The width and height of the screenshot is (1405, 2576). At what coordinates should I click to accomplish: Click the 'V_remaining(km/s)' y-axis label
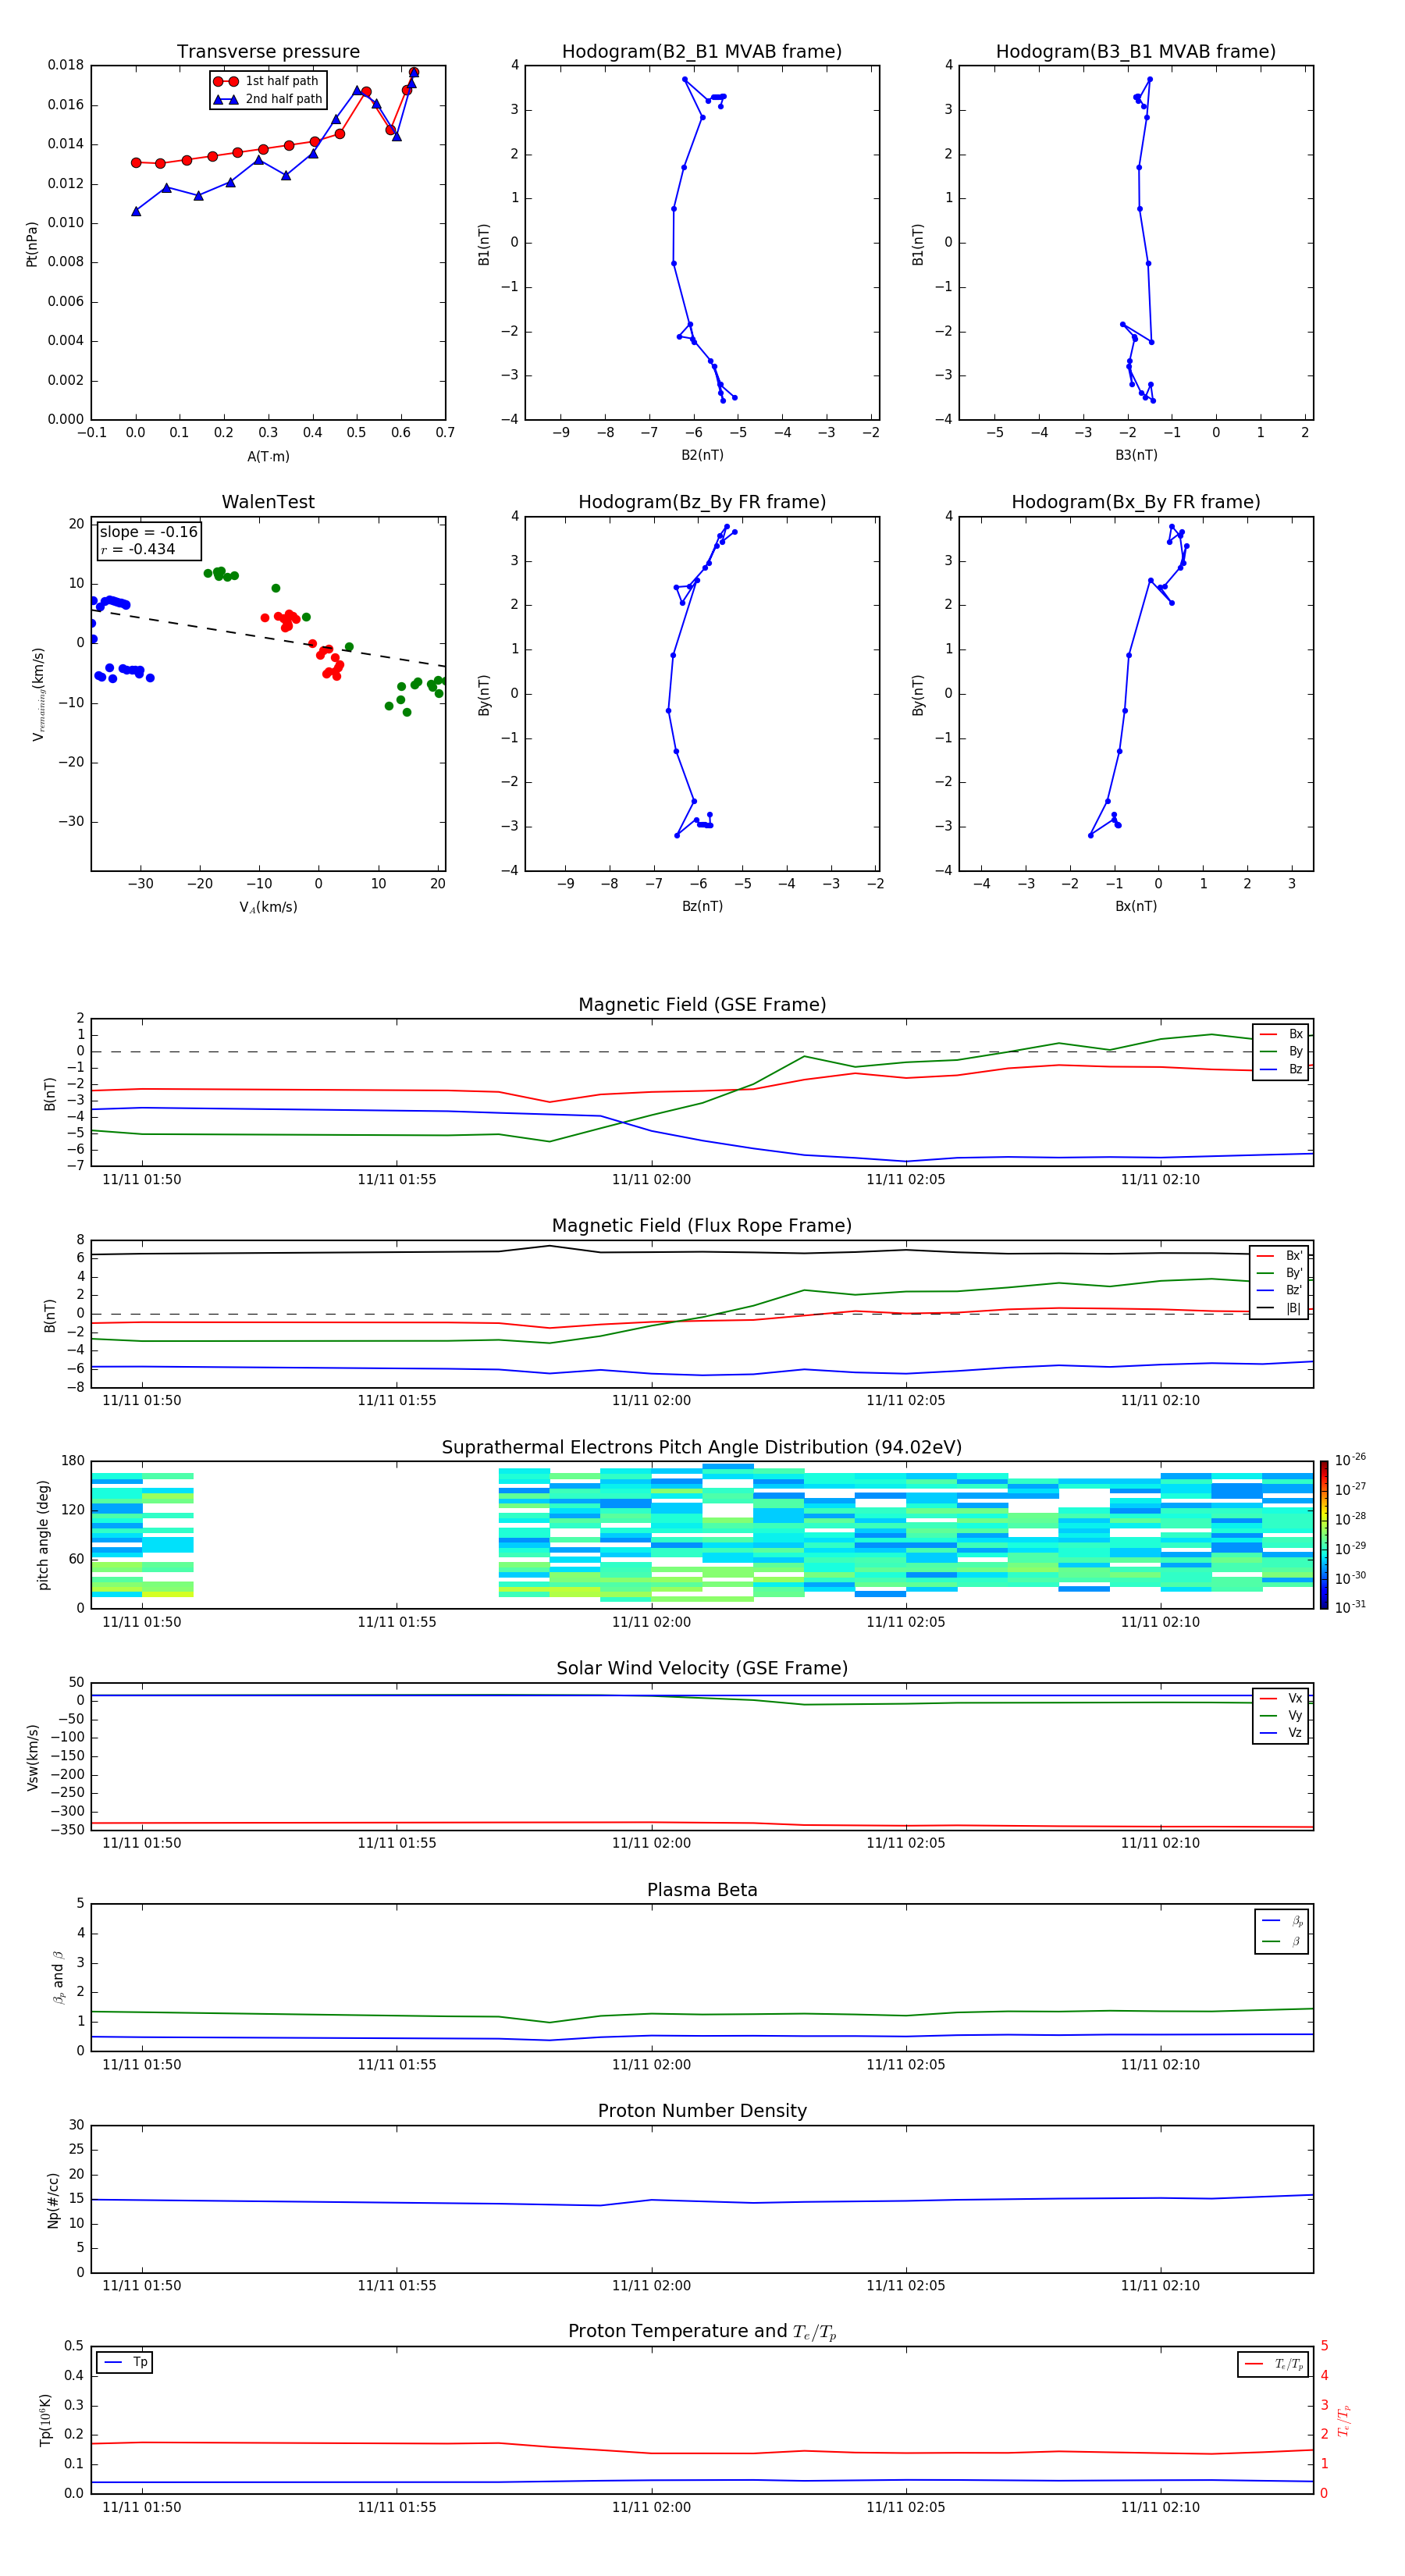click(x=38, y=694)
